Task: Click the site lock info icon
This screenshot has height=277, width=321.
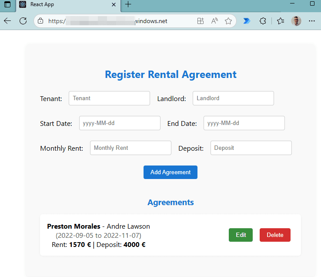Action: coord(40,21)
